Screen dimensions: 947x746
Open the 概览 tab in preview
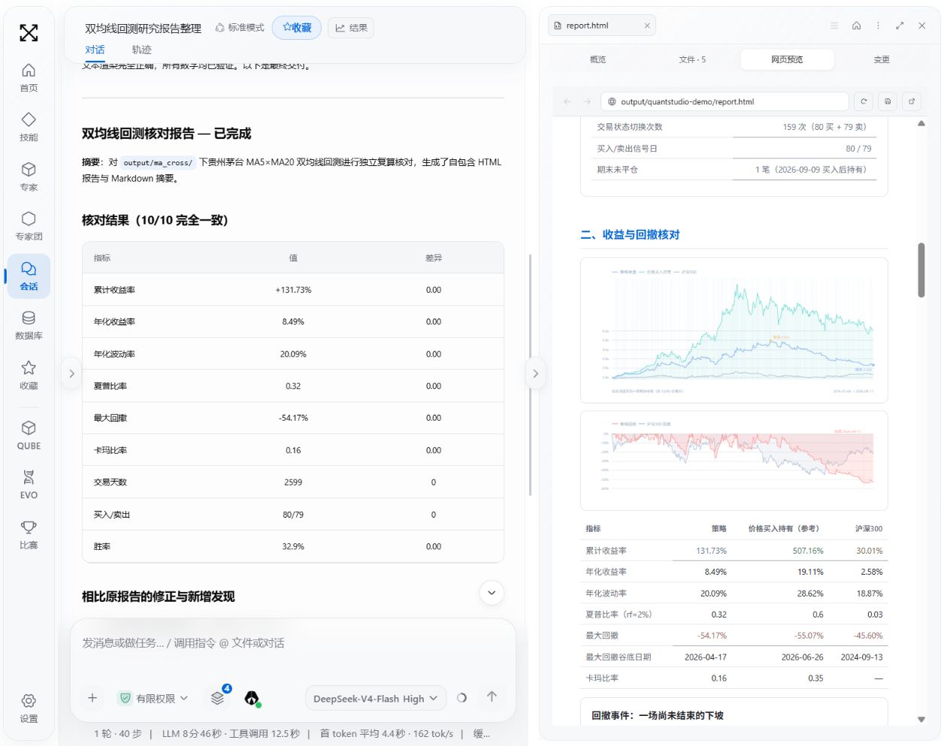598,59
